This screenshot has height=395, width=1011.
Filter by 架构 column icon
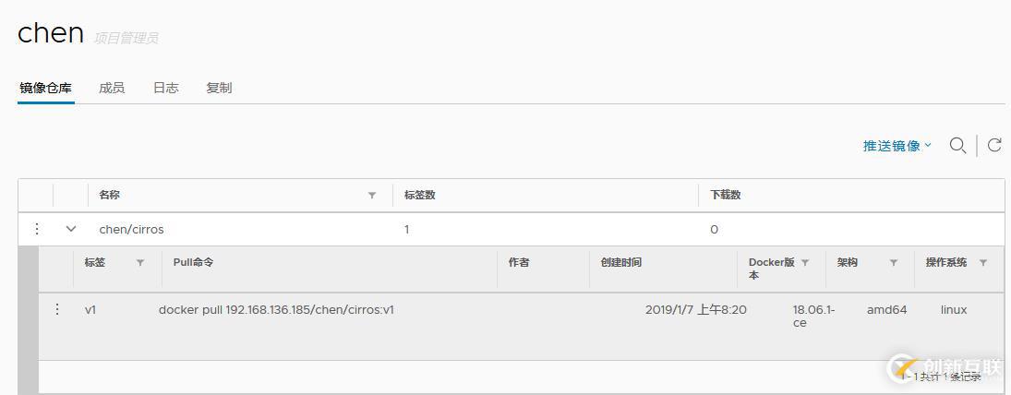894,263
